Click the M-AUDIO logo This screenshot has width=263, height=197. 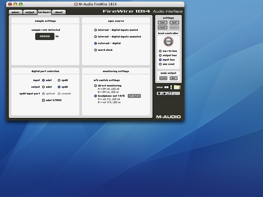pyautogui.click(x=168, y=117)
